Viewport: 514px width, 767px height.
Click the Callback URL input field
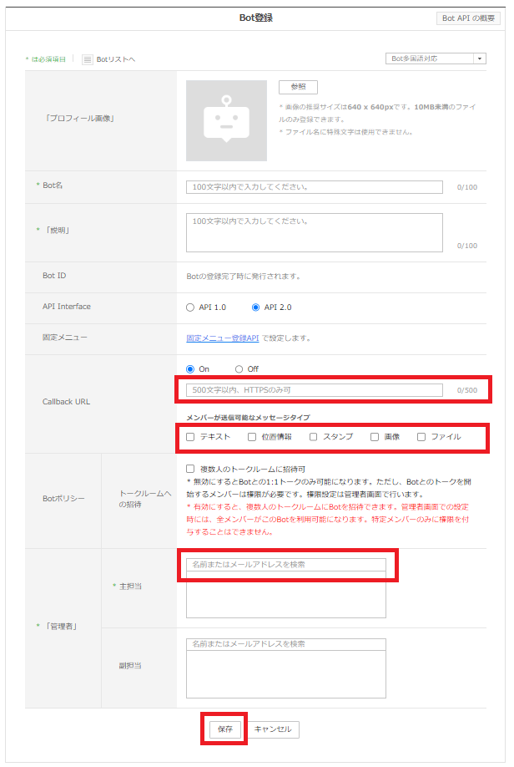click(314, 390)
